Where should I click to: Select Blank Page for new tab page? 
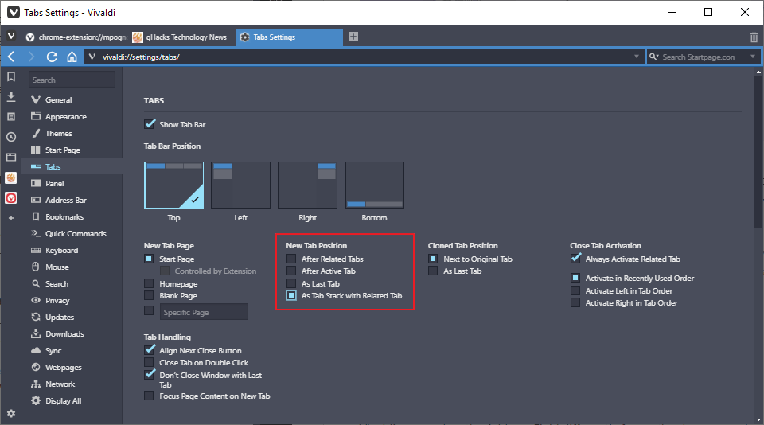point(149,295)
